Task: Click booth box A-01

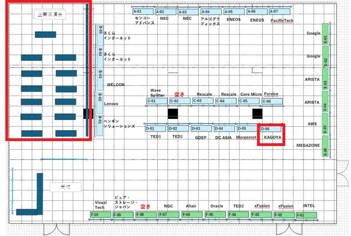Action: (143, 11)
